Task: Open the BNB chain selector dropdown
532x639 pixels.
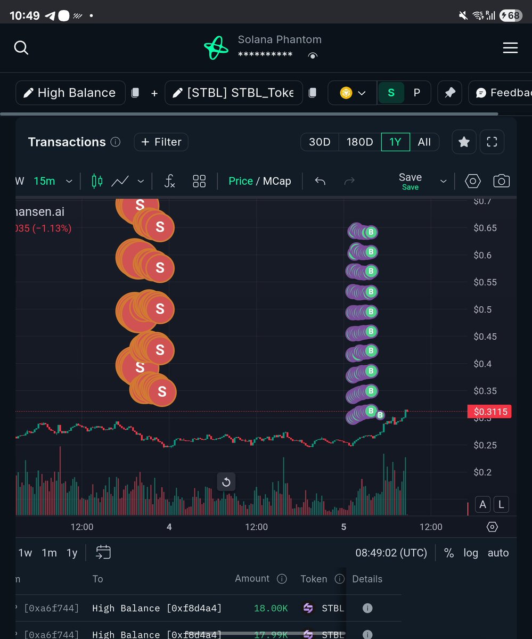Action: pyautogui.click(x=351, y=93)
